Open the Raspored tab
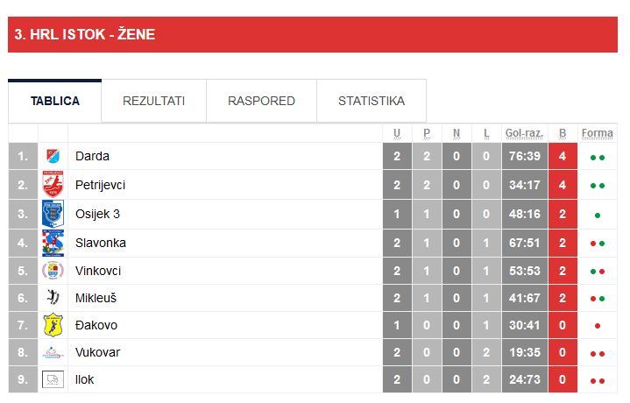 pos(261,101)
